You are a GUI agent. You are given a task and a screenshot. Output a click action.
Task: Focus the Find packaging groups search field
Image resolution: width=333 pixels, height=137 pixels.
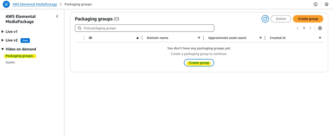144,28
